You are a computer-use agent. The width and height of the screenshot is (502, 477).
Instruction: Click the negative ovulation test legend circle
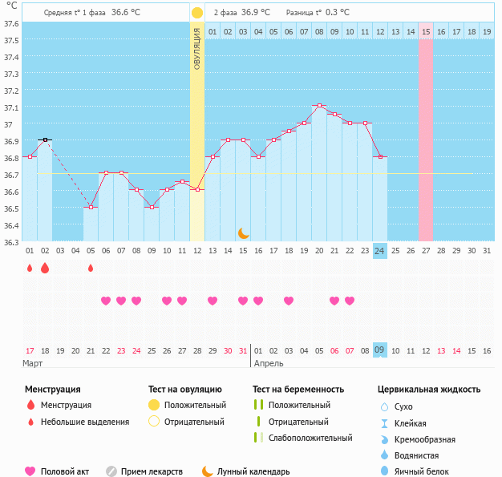click(x=154, y=422)
